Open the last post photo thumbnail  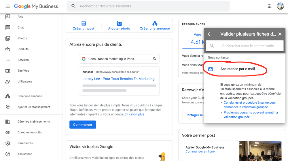tap(260, 151)
